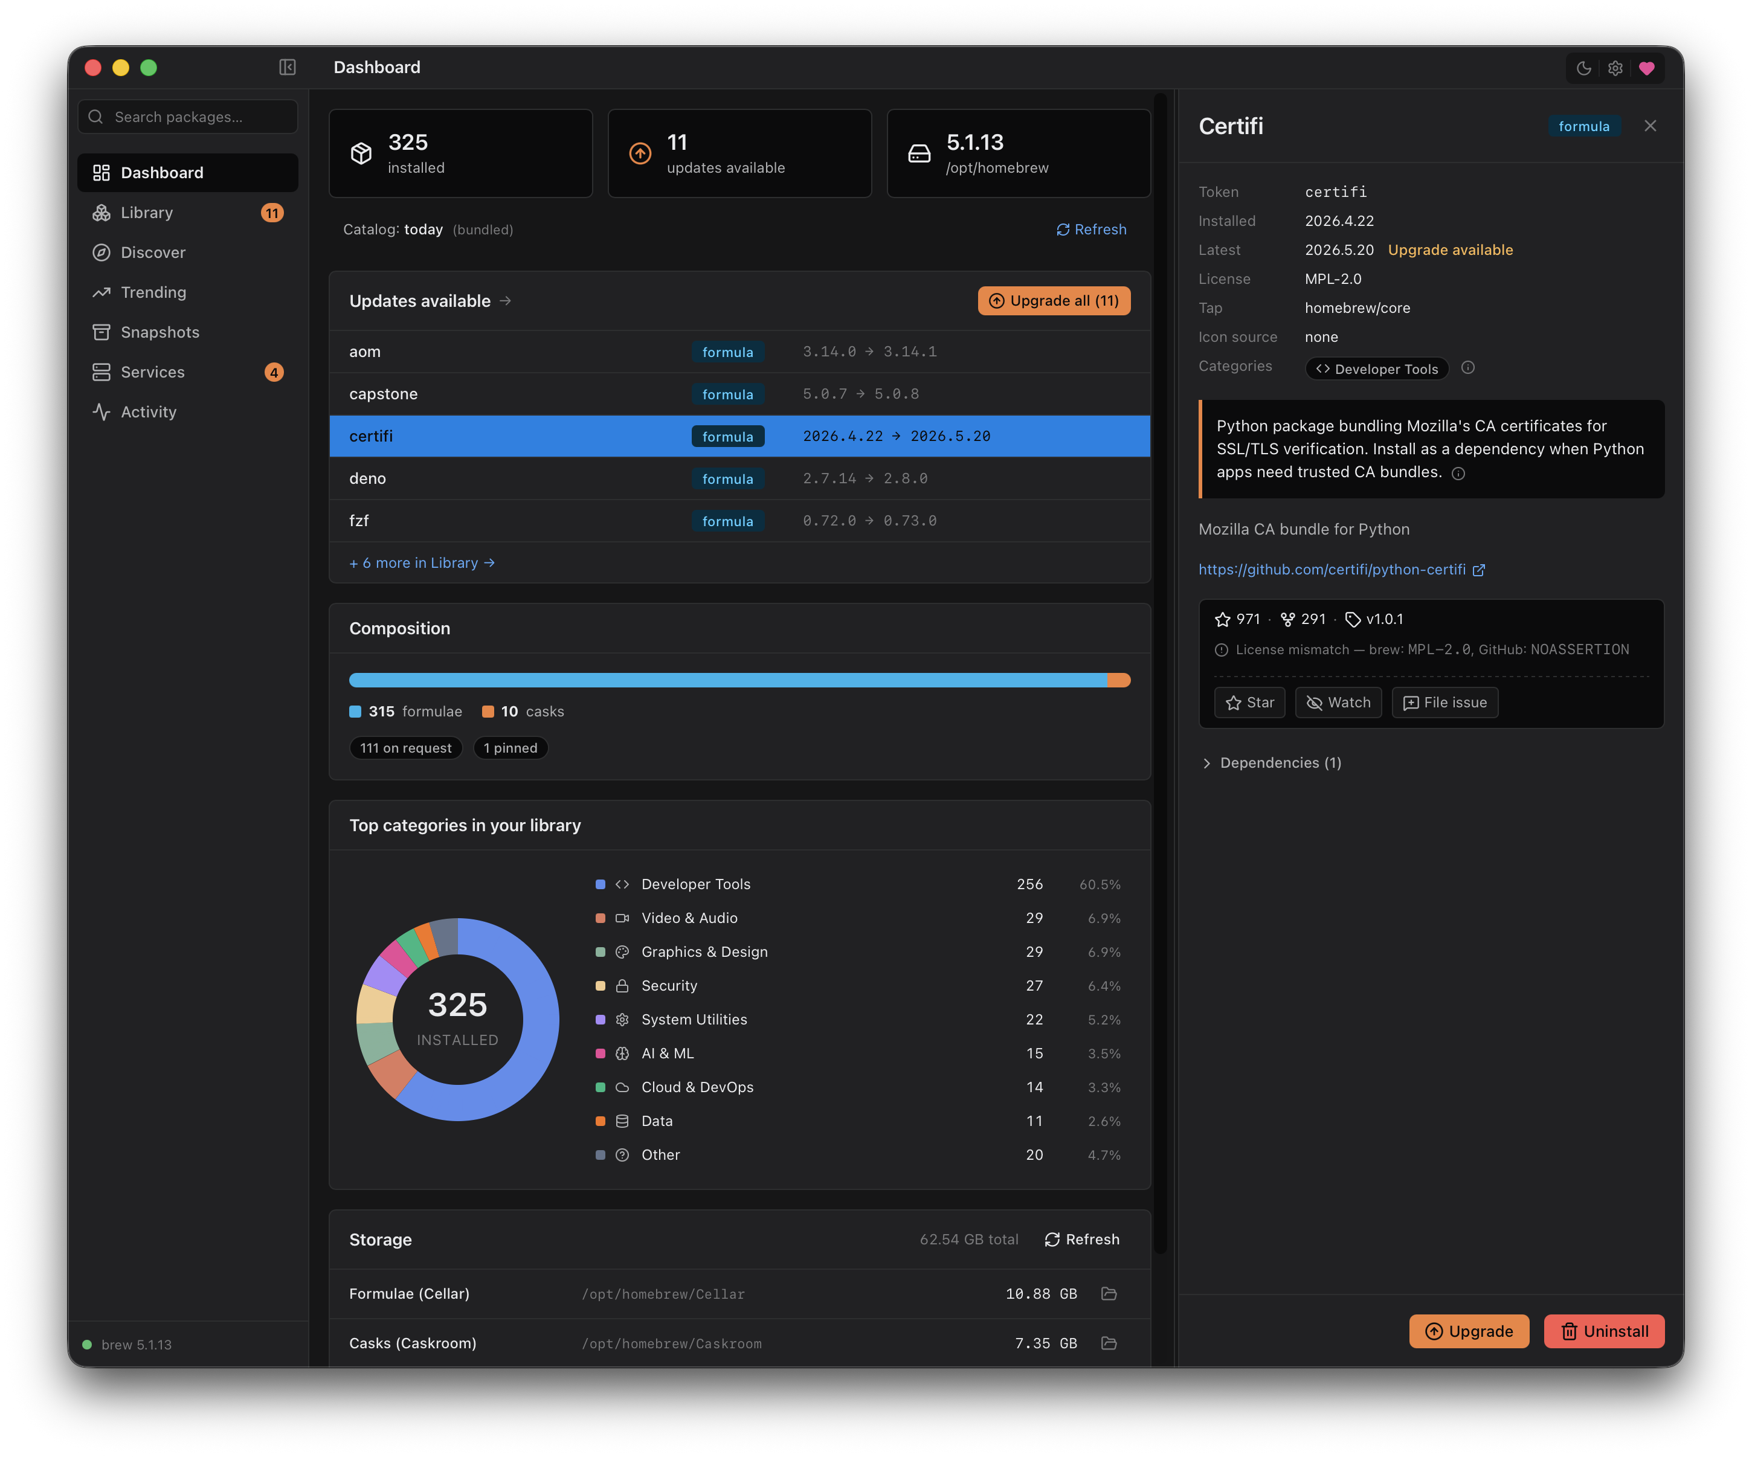Click the Cloud & DevOps cloud icon
Viewport: 1752px width, 1457px height.
pyautogui.click(x=622, y=1087)
